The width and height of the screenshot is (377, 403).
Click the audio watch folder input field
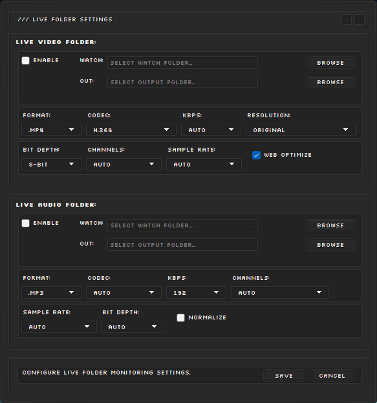coord(182,225)
